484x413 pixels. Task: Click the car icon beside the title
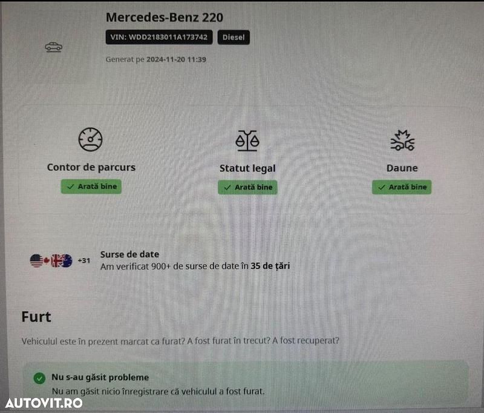point(54,47)
